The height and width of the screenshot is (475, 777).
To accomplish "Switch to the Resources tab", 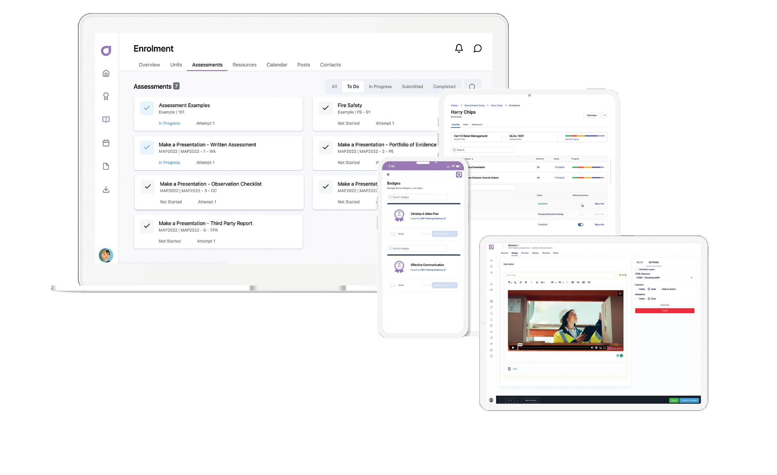I will (244, 65).
